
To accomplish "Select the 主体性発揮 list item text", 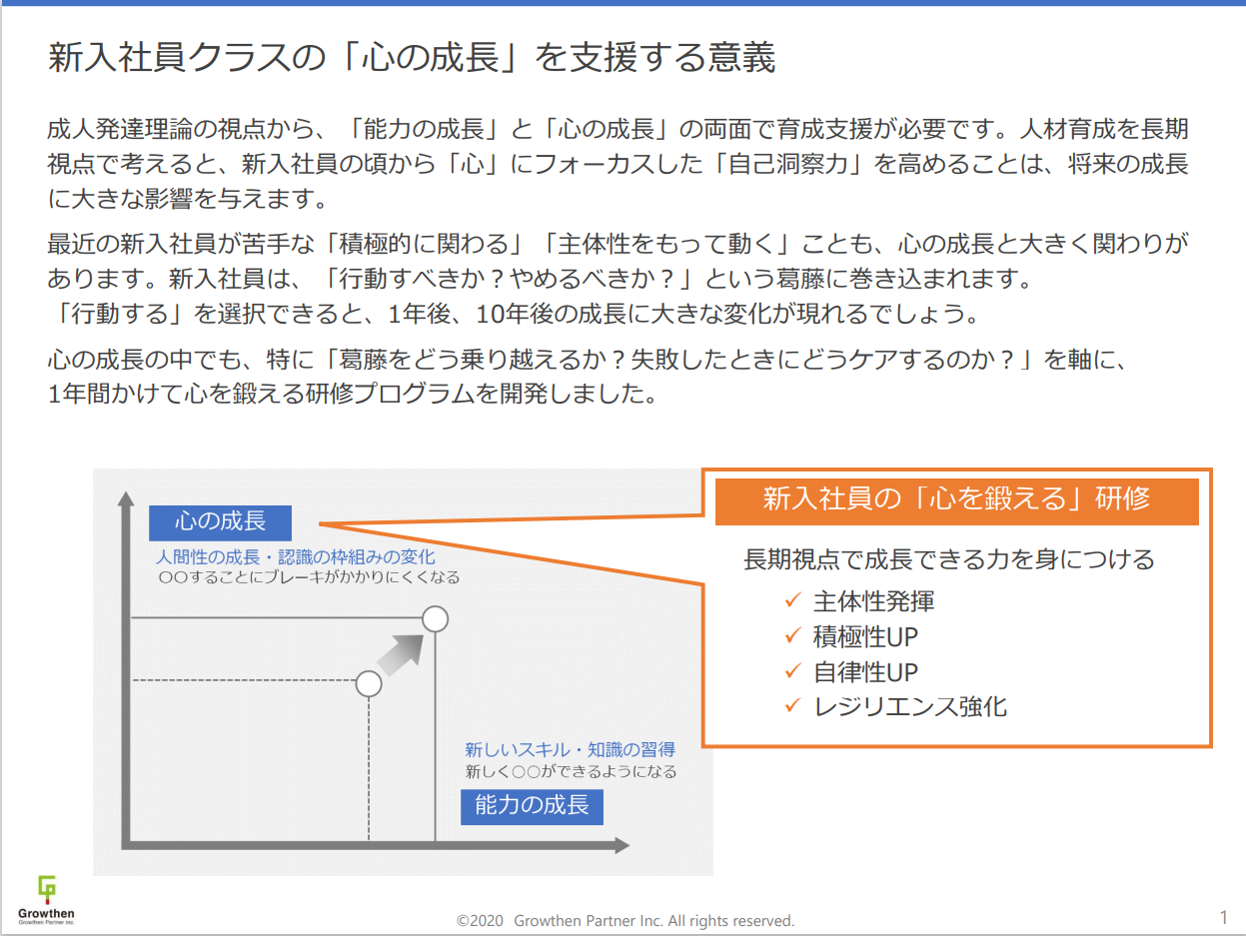I will [874, 601].
